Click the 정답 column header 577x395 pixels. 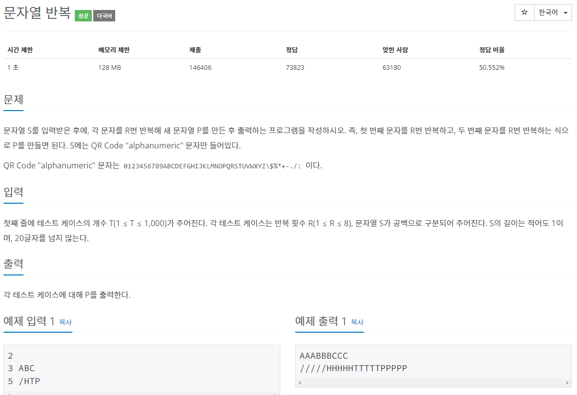click(x=292, y=50)
